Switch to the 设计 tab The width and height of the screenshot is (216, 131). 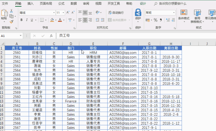pyautogui.click(x=143, y=4)
